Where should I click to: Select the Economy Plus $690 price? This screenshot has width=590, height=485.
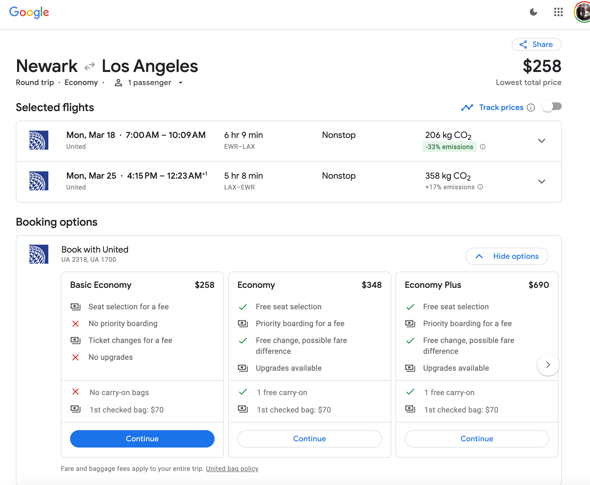coord(539,285)
